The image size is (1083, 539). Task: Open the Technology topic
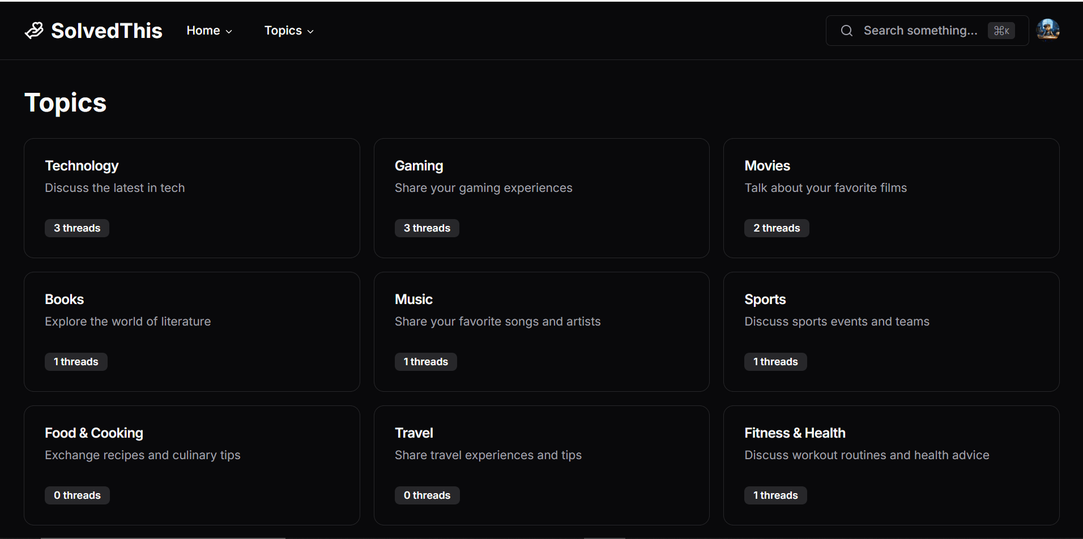[x=82, y=166]
